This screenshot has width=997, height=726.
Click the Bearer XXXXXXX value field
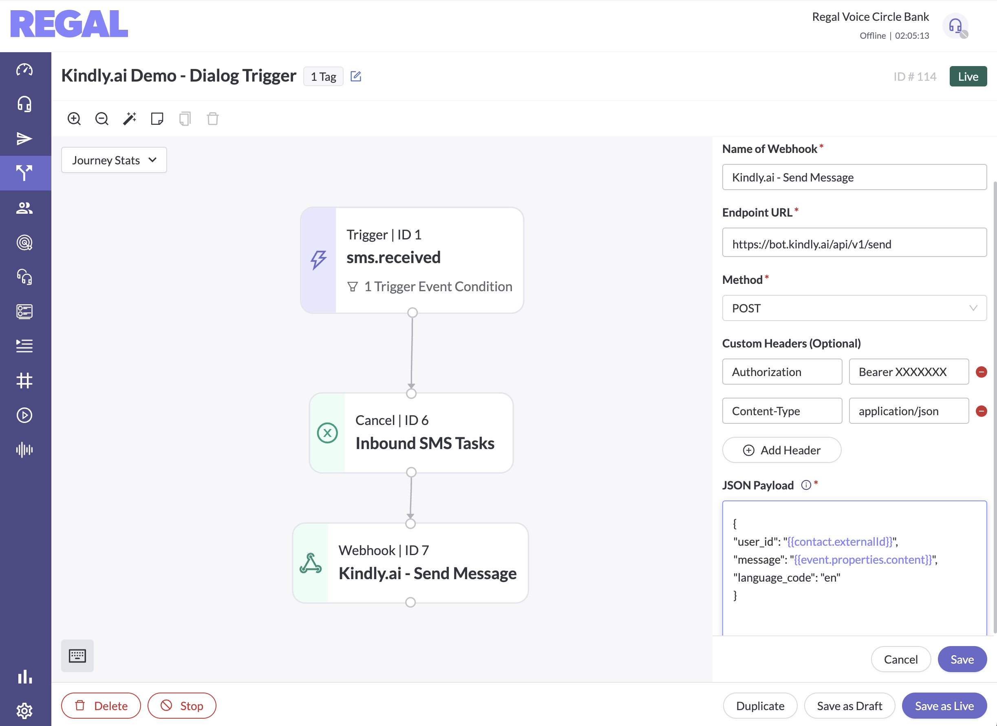point(909,372)
